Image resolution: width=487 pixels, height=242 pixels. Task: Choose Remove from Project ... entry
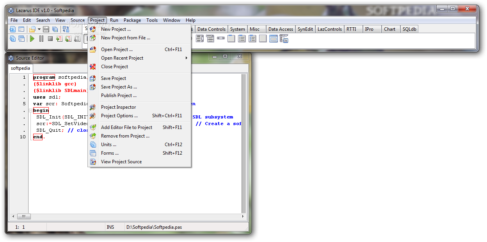click(140, 136)
